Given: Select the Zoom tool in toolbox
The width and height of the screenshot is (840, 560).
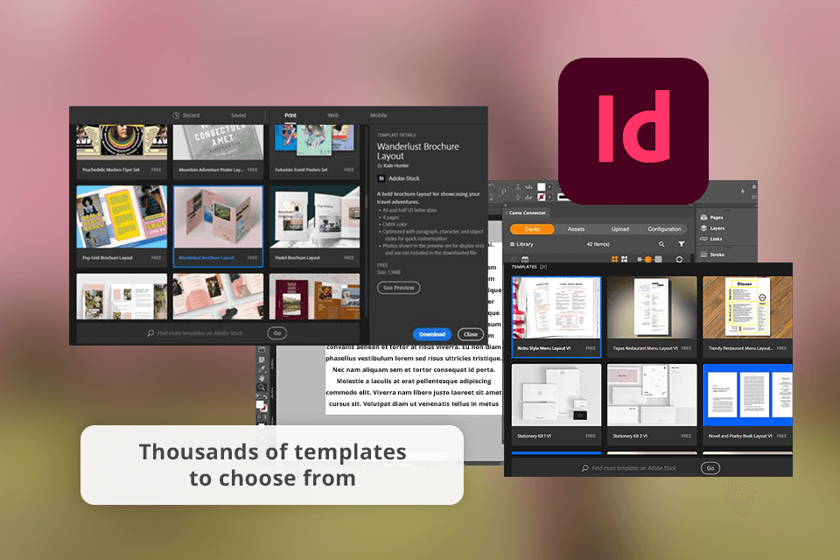Looking at the screenshot, I should (x=262, y=387).
